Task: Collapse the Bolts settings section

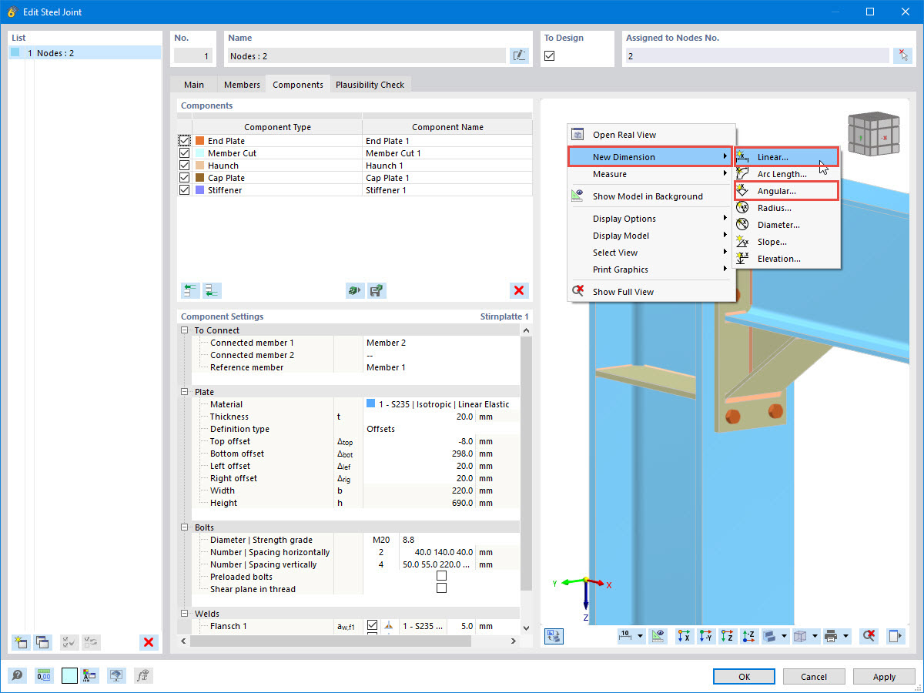Action: tap(182, 527)
